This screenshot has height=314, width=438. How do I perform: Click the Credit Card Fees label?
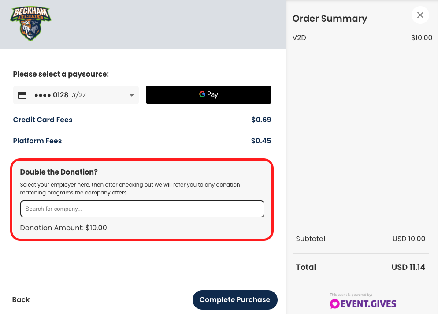(43, 120)
